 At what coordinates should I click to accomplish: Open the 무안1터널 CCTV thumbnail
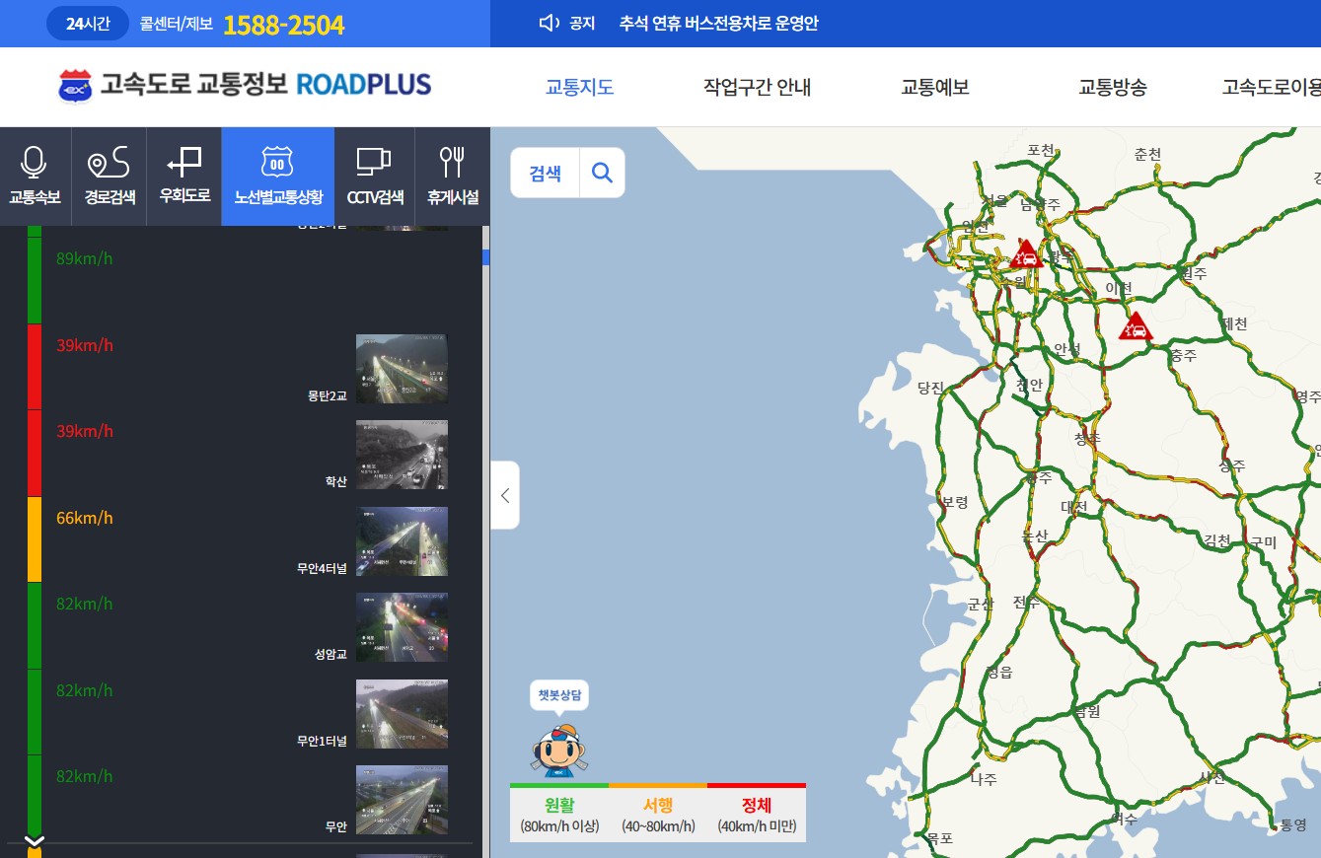(402, 714)
